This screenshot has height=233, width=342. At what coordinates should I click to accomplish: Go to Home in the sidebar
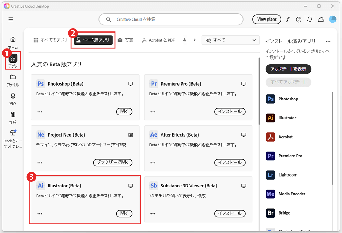13,42
